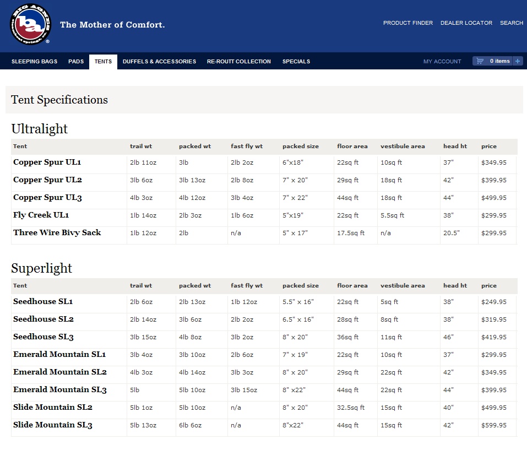
Task: Select Emerald Mountain SL2 packed weight 4lb 14oz
Action: pyautogui.click(x=192, y=372)
